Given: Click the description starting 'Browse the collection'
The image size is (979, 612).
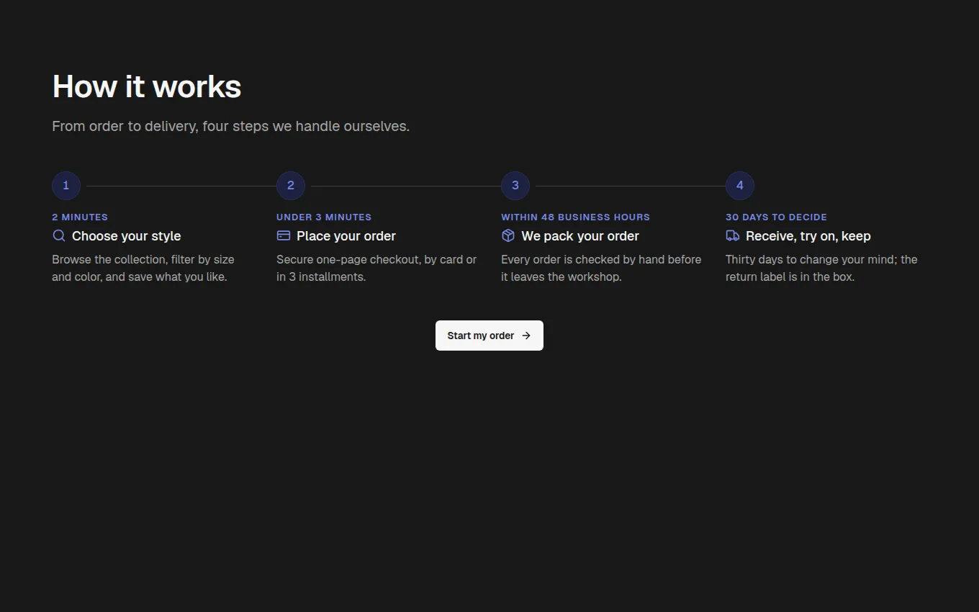Looking at the screenshot, I should coord(143,268).
